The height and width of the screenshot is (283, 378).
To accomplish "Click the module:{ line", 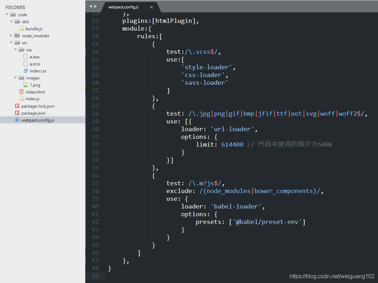I will (x=137, y=29).
